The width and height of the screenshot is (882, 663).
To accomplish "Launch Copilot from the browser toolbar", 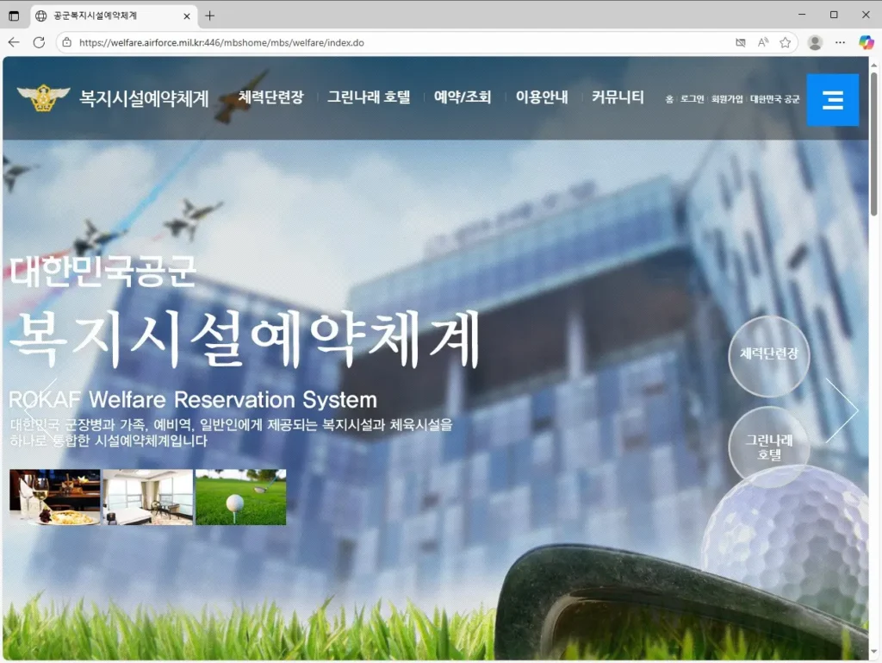I will [x=866, y=42].
